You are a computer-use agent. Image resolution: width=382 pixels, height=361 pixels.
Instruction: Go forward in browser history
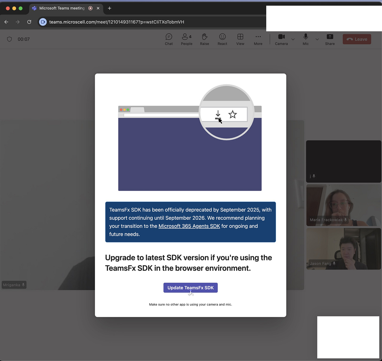[x=18, y=22]
